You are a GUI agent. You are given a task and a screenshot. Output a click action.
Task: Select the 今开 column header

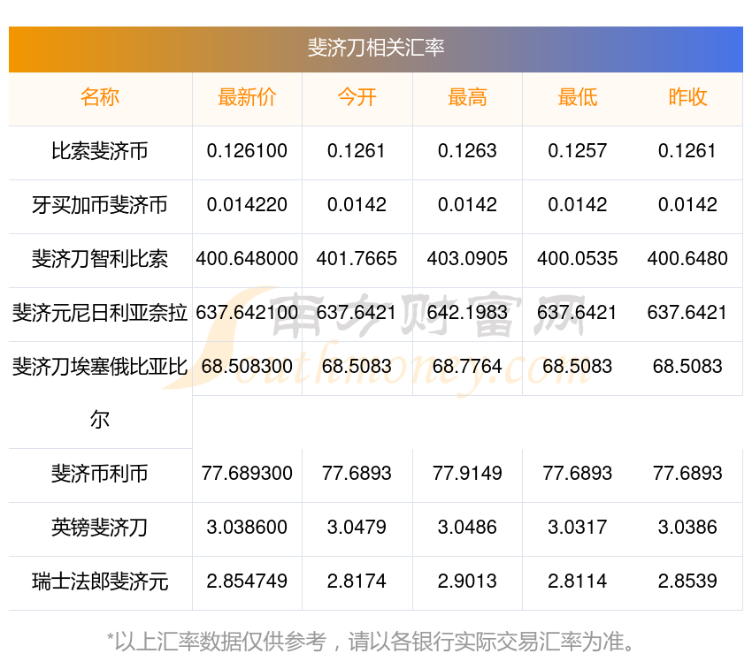[x=357, y=97]
